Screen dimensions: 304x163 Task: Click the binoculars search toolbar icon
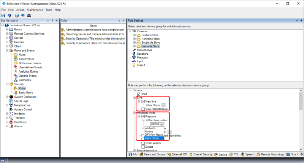29,15
